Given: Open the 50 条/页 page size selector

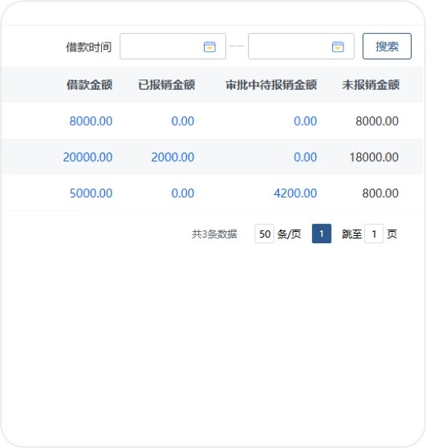Looking at the screenshot, I should [x=265, y=234].
